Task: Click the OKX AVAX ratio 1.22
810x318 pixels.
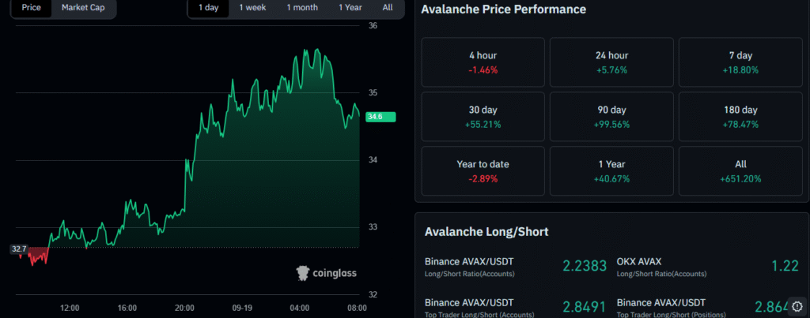Action: click(785, 266)
